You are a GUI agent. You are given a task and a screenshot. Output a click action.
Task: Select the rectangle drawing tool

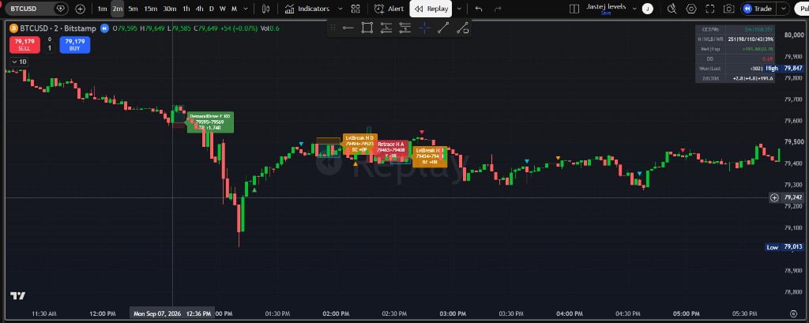[x=367, y=28]
